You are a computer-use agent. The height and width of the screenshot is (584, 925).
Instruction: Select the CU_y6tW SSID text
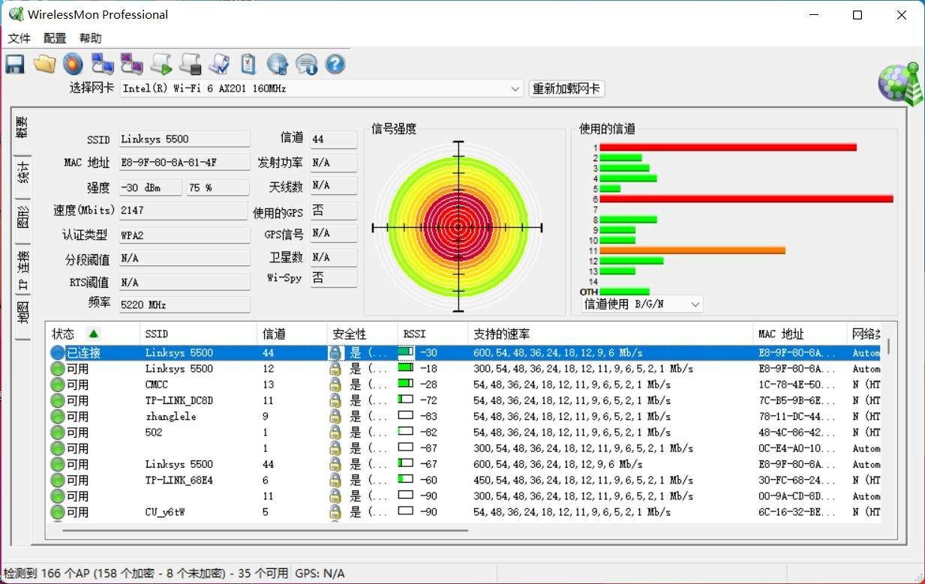[x=164, y=512]
